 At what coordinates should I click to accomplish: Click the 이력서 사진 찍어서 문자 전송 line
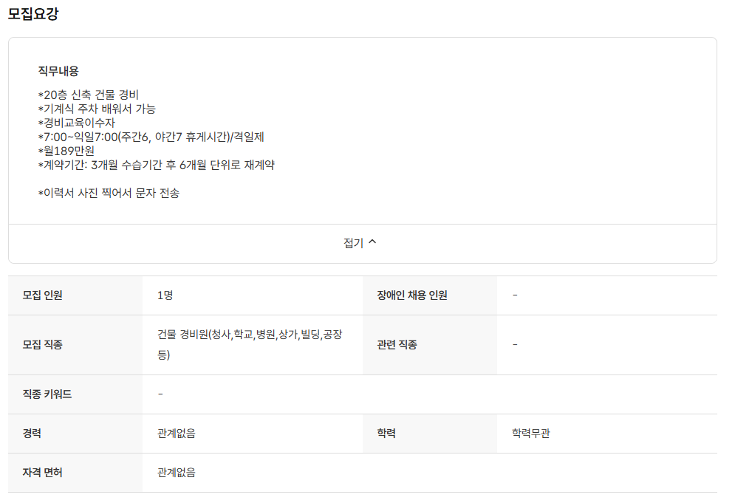(109, 193)
